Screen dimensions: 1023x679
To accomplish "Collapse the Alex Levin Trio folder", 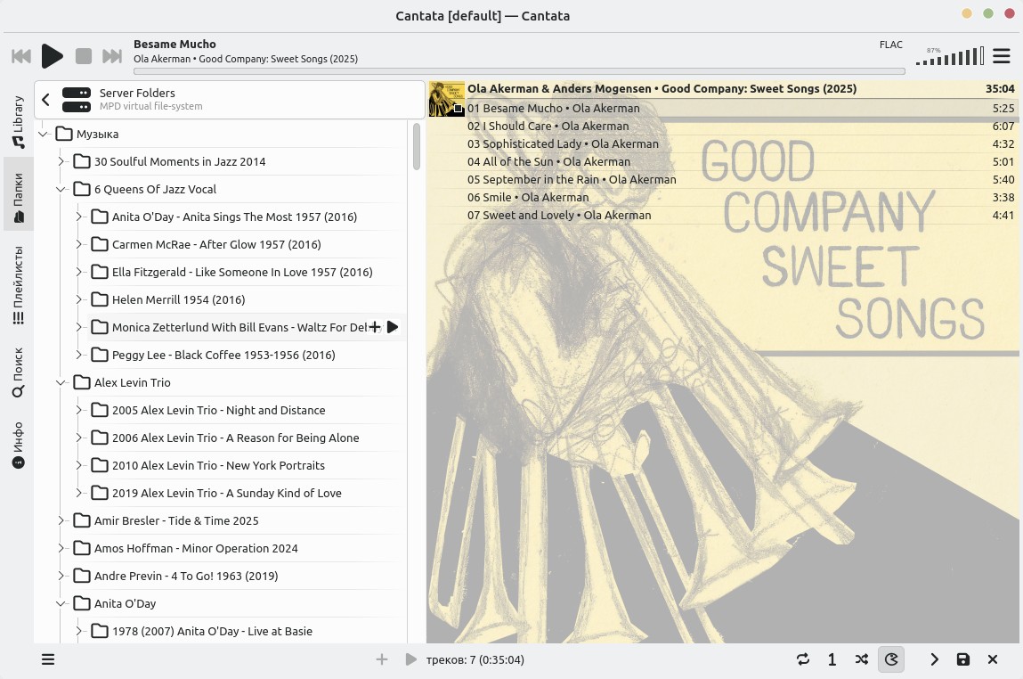I will click(x=61, y=382).
